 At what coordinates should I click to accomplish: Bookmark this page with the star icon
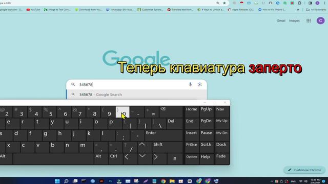tap(224, 3)
